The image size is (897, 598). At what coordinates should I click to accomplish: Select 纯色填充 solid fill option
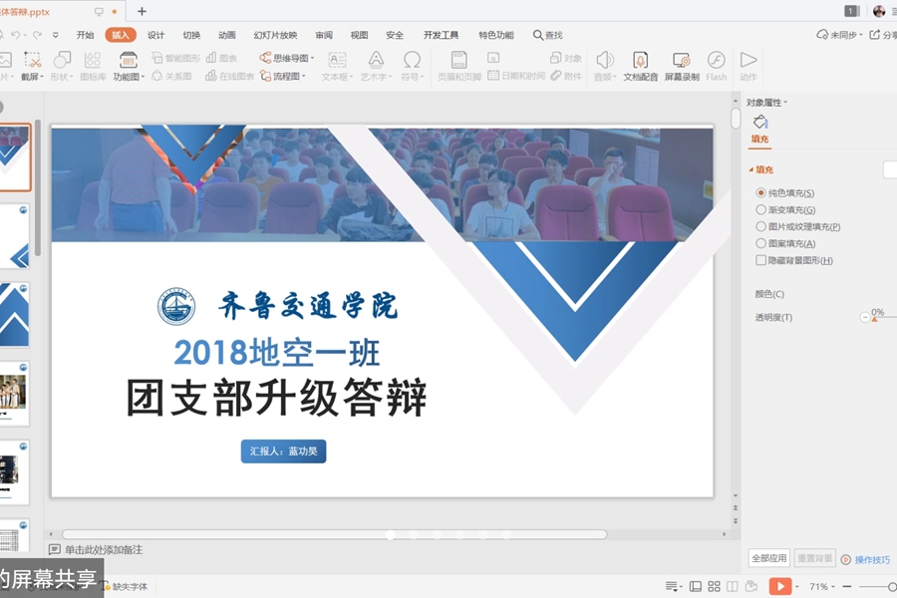[760, 192]
